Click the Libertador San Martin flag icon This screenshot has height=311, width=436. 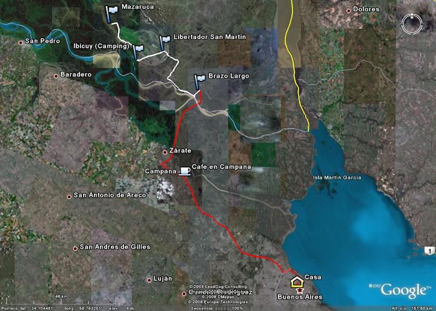point(165,43)
